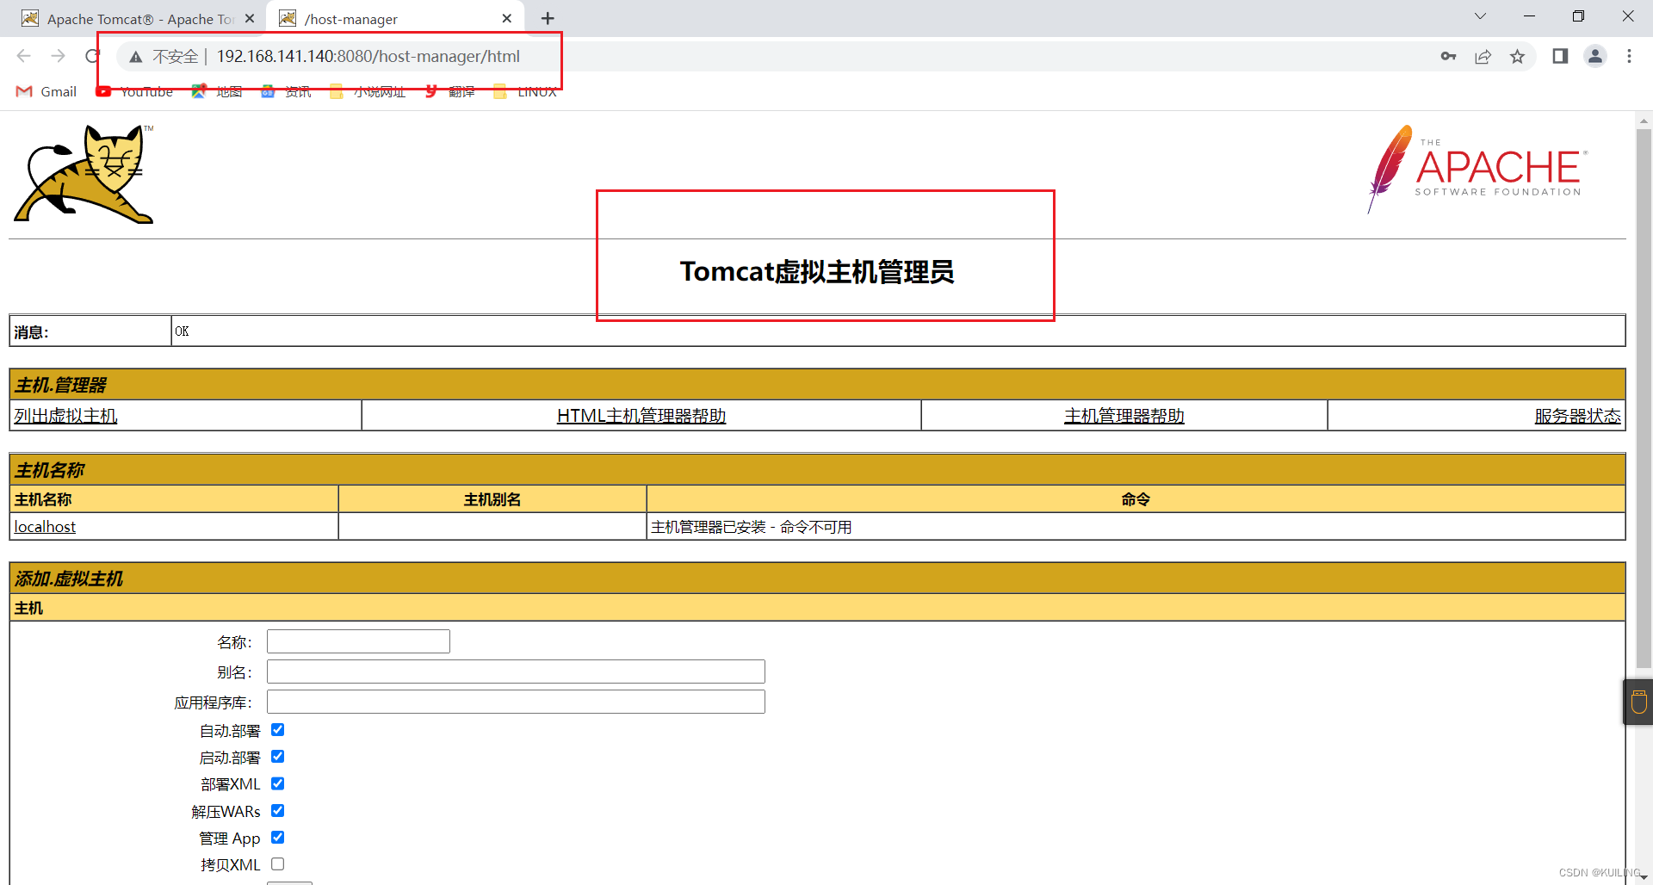Open the 列出虚拟主机 link
The width and height of the screenshot is (1653, 885).
click(x=65, y=416)
